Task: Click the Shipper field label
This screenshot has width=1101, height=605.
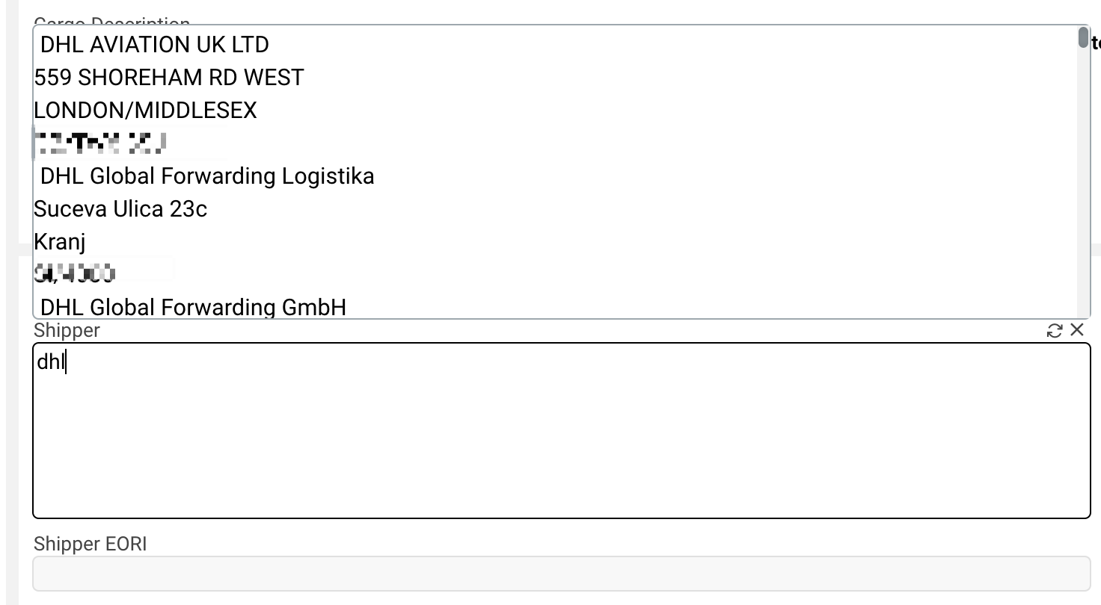Action: 67,330
